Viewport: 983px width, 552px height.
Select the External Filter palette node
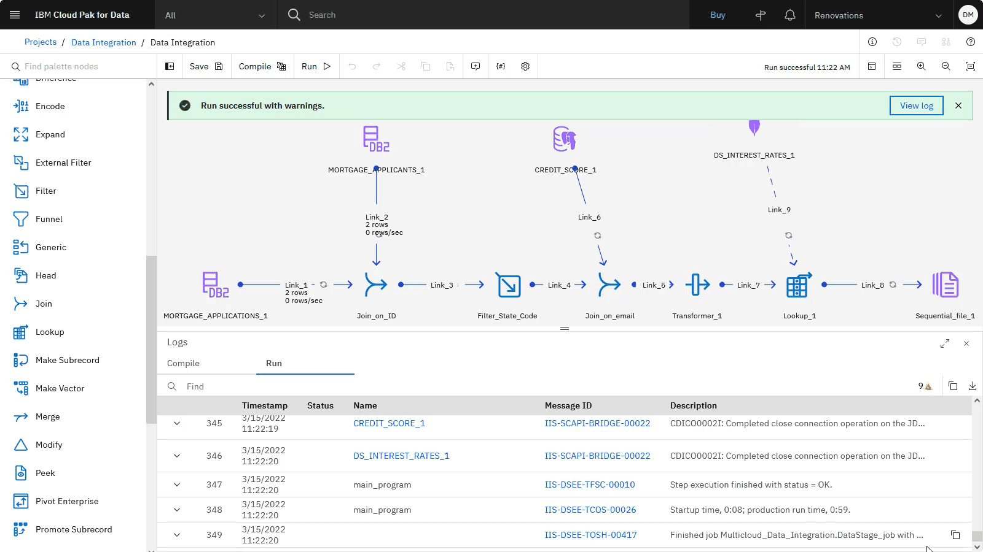click(x=72, y=163)
